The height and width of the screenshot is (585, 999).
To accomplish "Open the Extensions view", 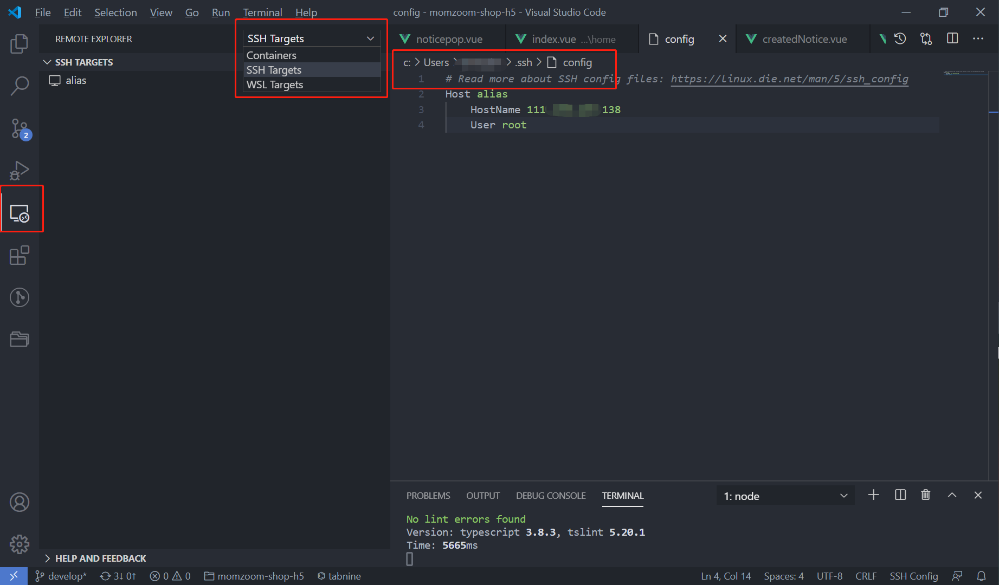I will click(x=20, y=255).
